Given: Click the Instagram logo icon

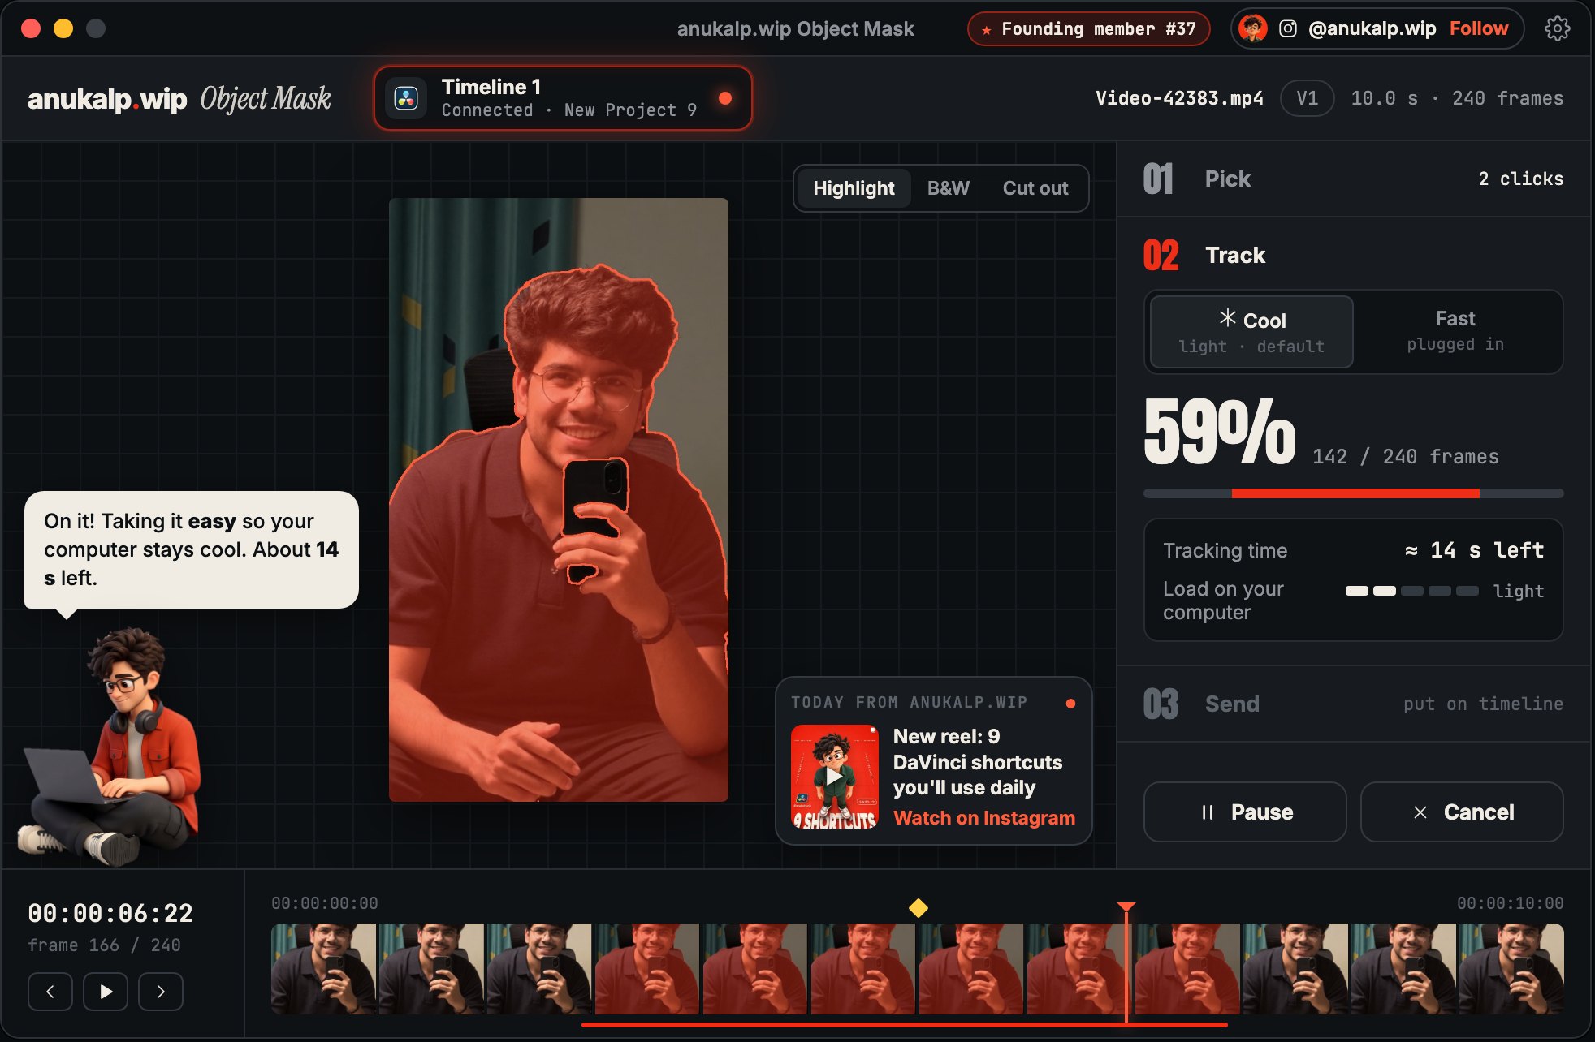Looking at the screenshot, I should coord(1288,28).
